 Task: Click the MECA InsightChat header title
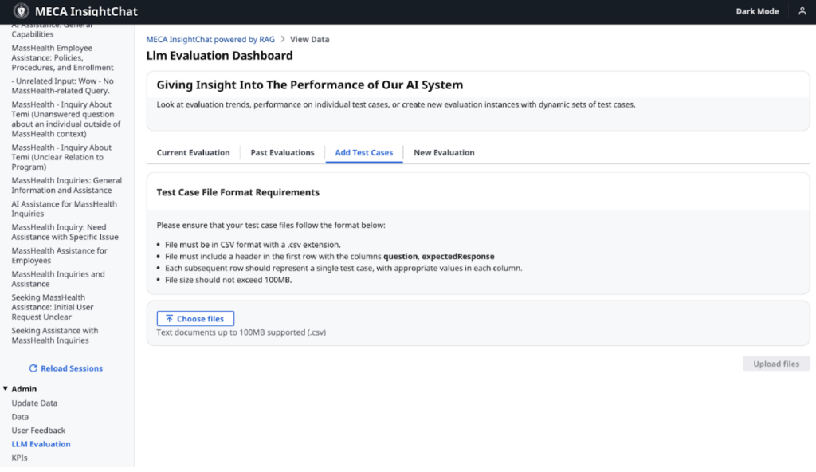[86, 11]
